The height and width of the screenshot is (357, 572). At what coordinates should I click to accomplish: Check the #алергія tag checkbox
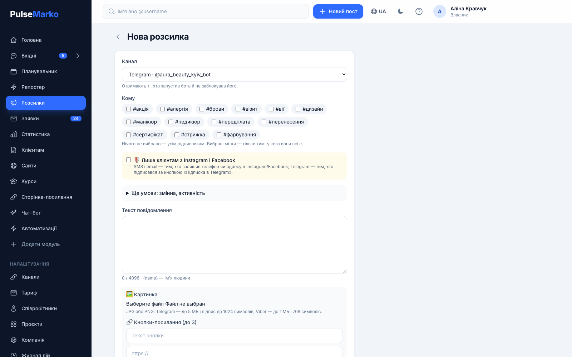(162, 109)
